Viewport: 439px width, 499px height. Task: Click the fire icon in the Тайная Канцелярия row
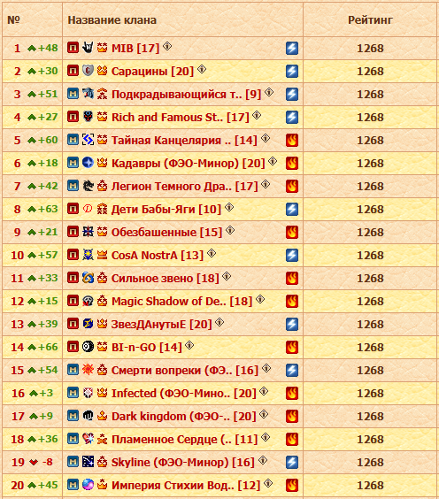coord(292,141)
